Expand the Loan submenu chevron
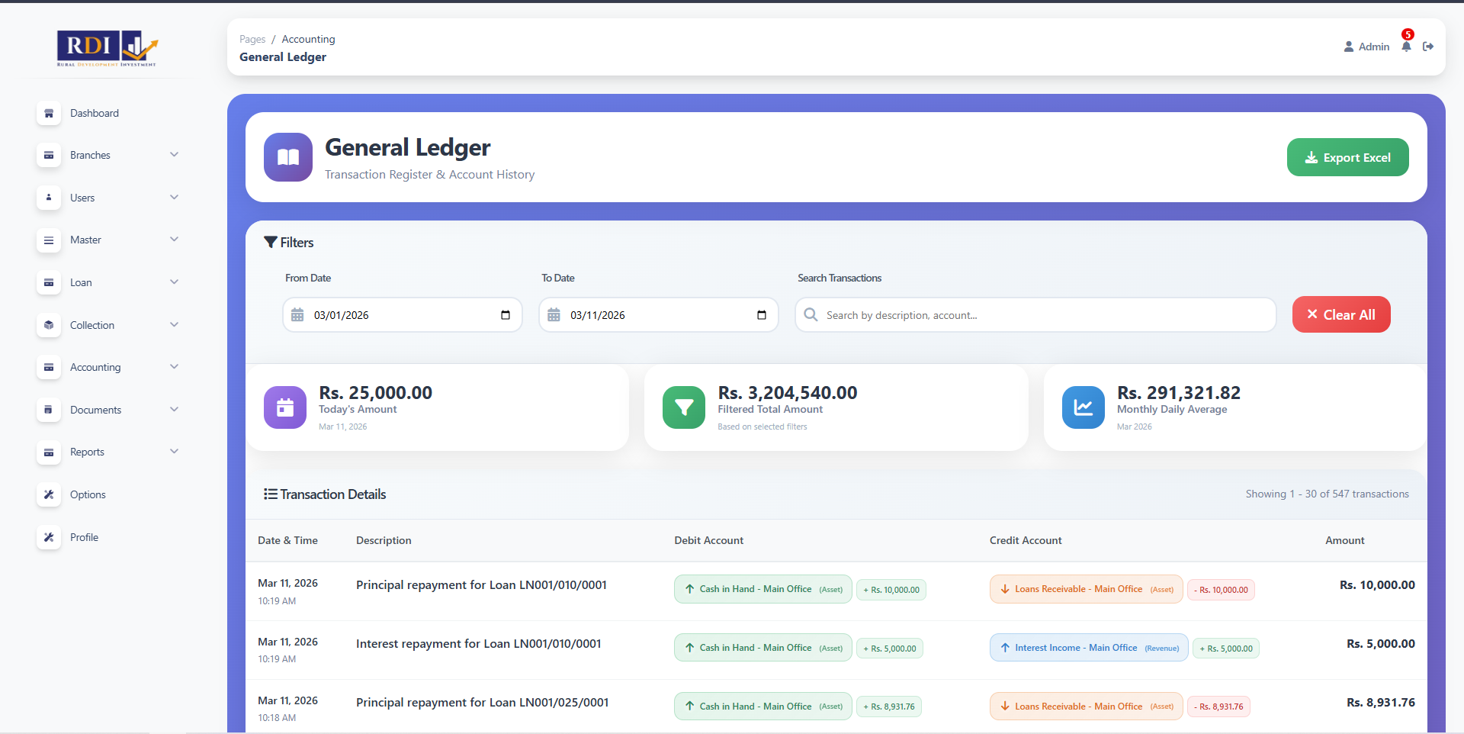The width and height of the screenshot is (1464, 734). point(174,282)
